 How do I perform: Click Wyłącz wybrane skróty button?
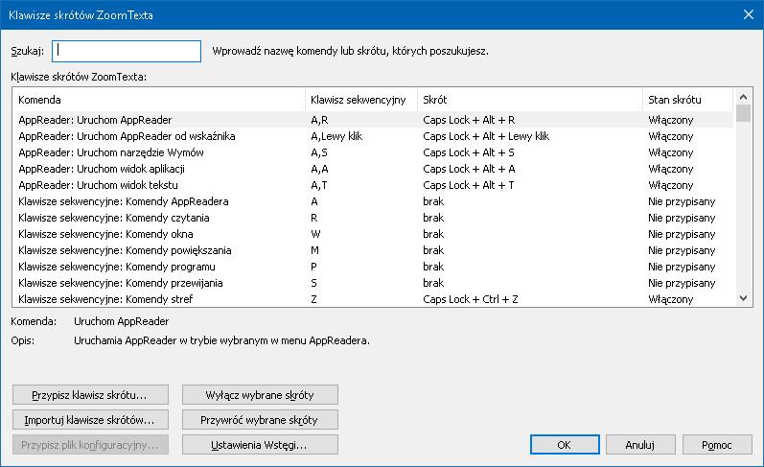point(260,395)
